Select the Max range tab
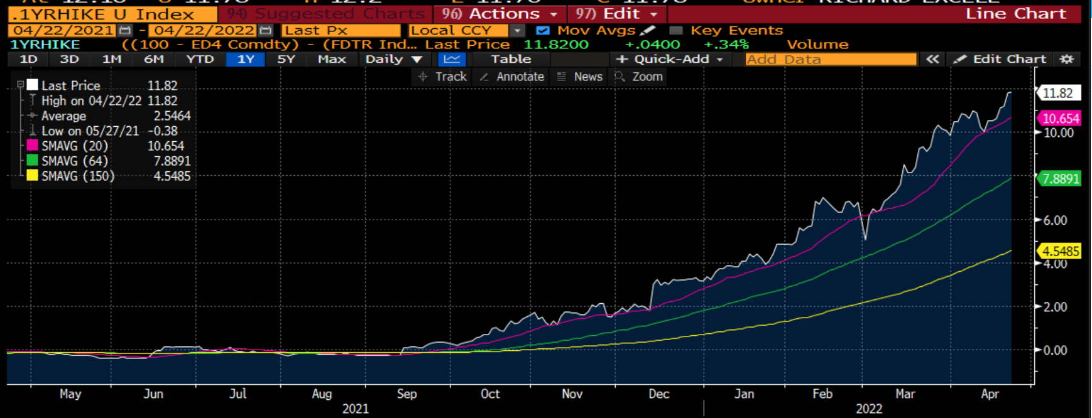The image size is (1092, 418). click(x=332, y=59)
